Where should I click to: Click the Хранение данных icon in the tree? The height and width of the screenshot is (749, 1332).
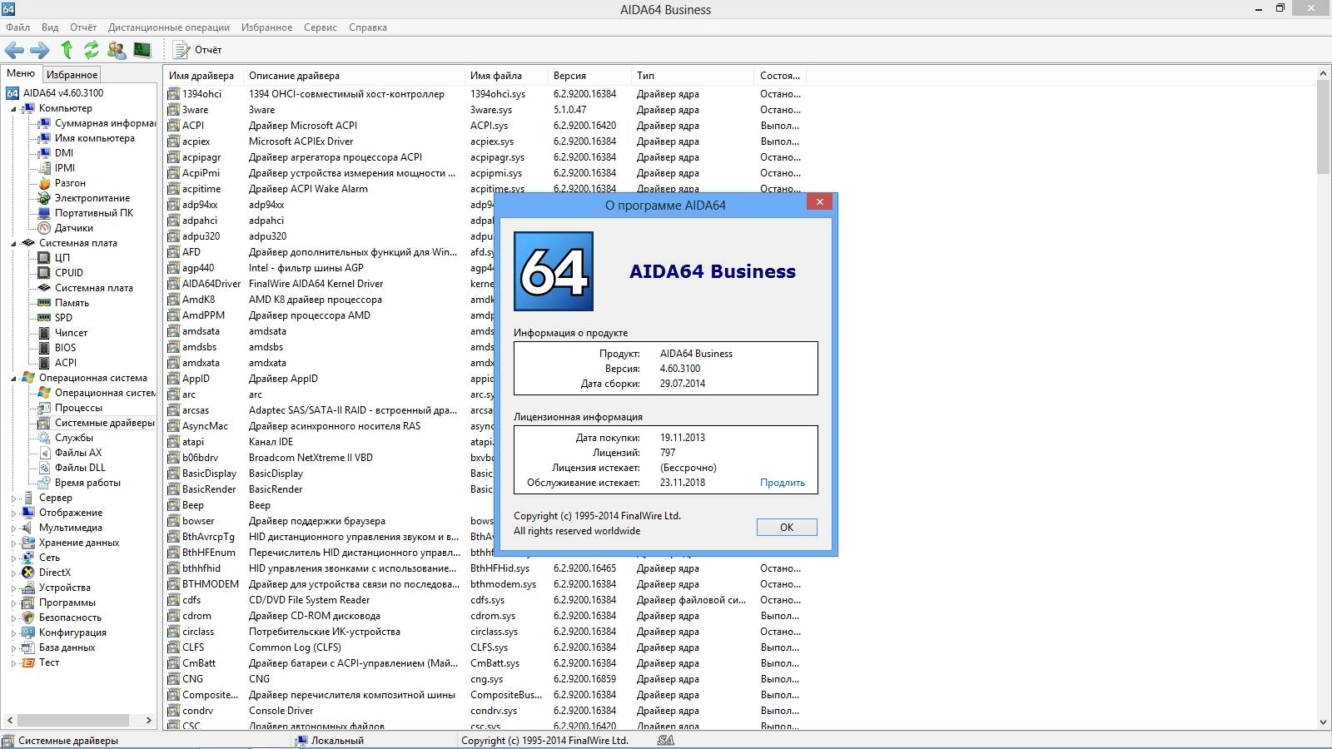click(28, 543)
